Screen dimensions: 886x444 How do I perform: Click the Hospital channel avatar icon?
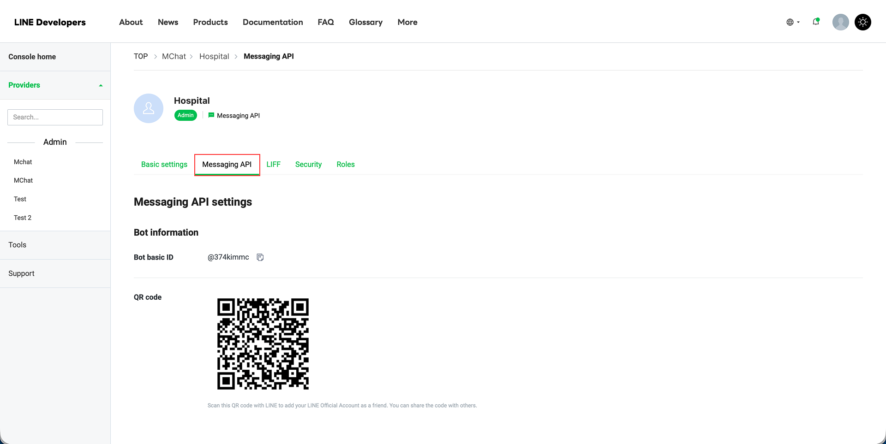(x=148, y=108)
